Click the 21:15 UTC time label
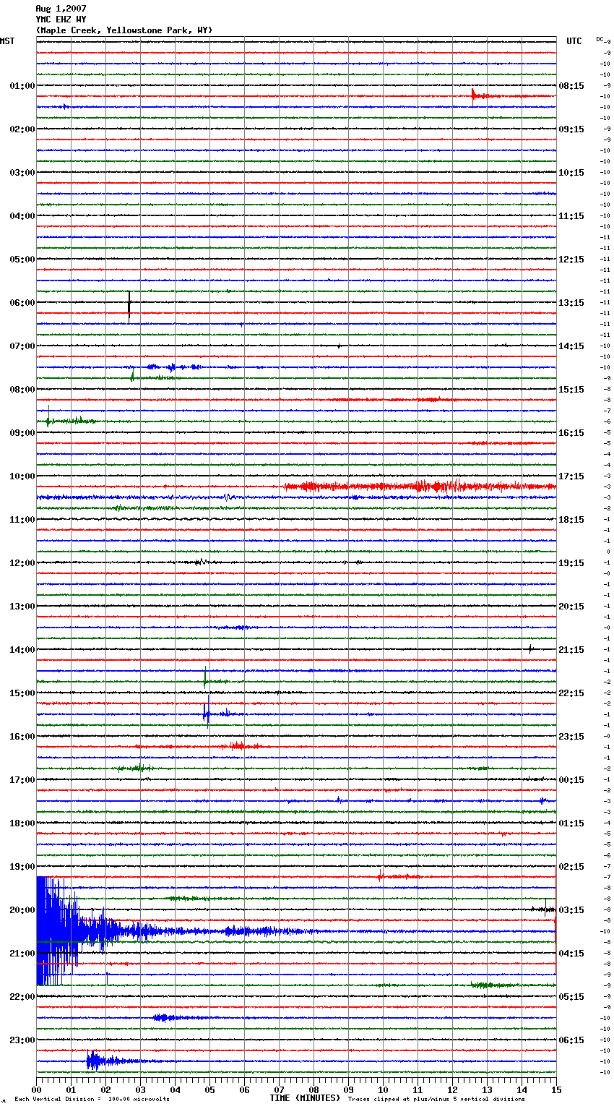Image resolution: width=614 pixels, height=1109 pixels. (571, 650)
